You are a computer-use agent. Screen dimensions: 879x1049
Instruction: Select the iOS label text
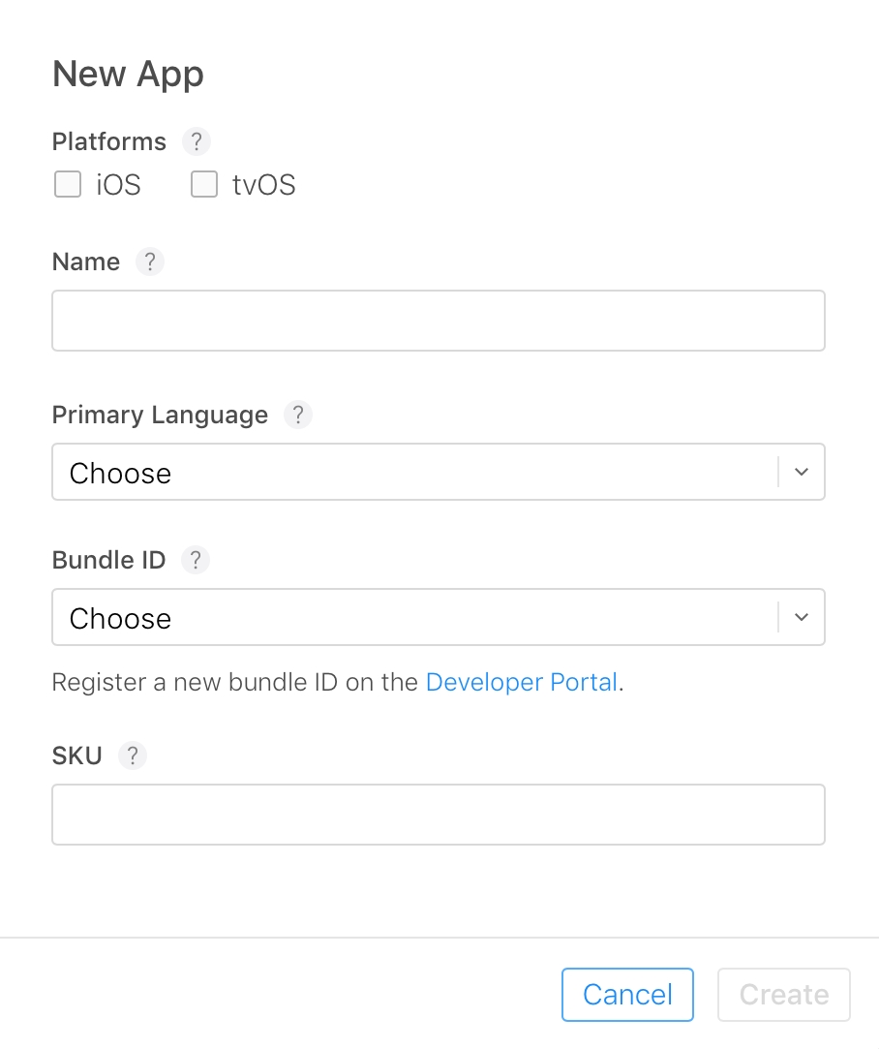tap(118, 185)
